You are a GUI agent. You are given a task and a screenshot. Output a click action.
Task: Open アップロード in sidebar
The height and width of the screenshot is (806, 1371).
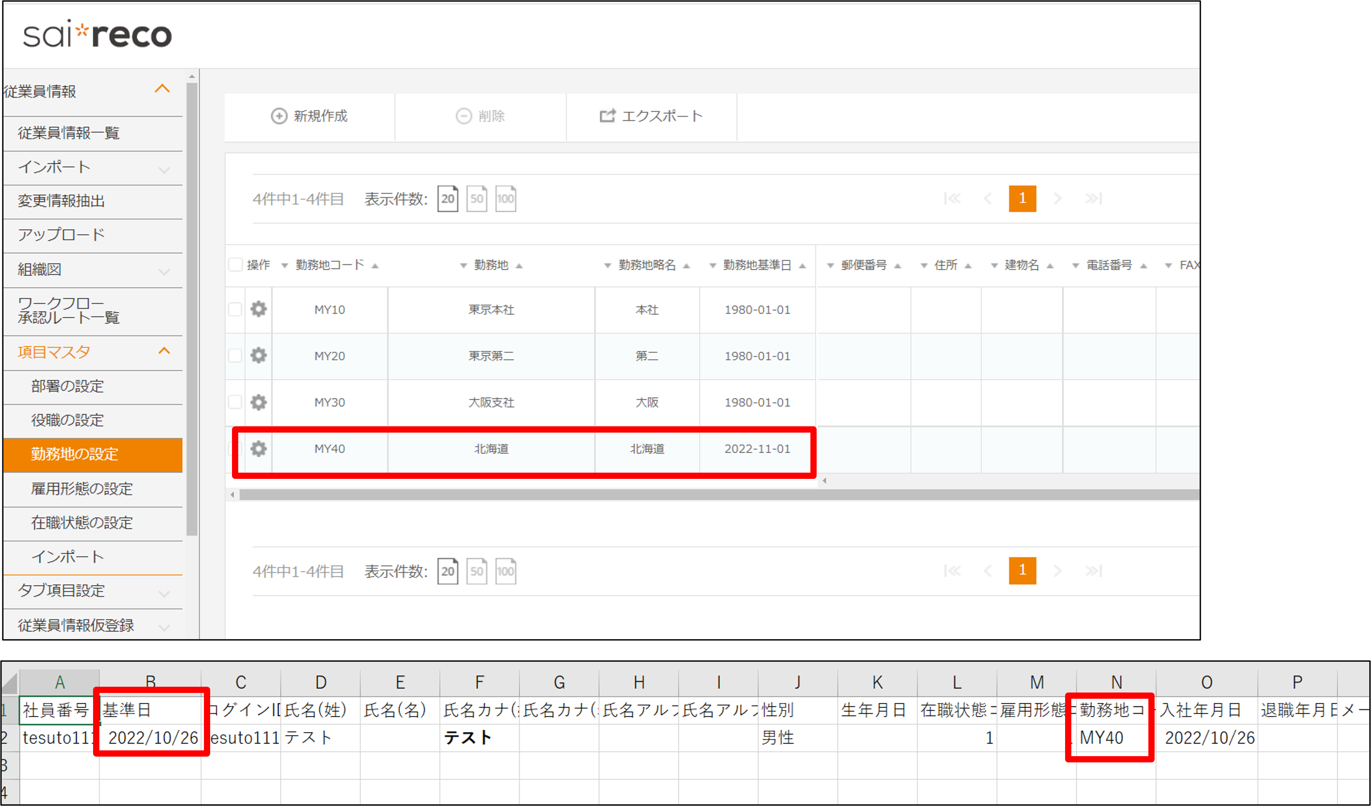(x=93, y=235)
